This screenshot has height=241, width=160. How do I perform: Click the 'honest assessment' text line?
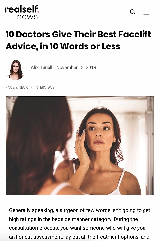(79, 237)
